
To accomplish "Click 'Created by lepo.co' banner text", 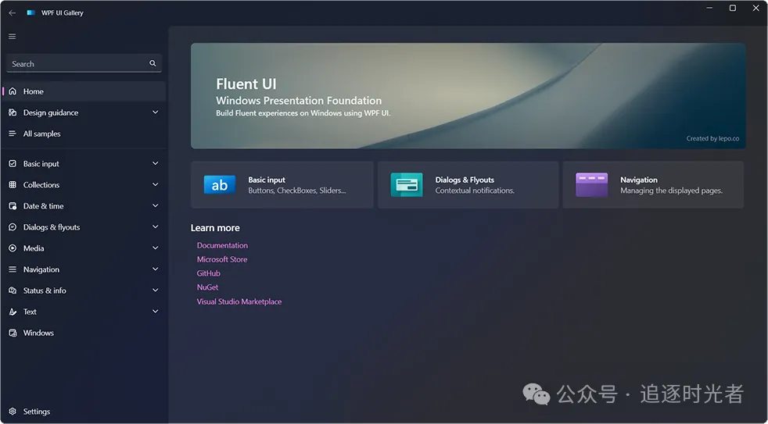I will click(x=712, y=138).
